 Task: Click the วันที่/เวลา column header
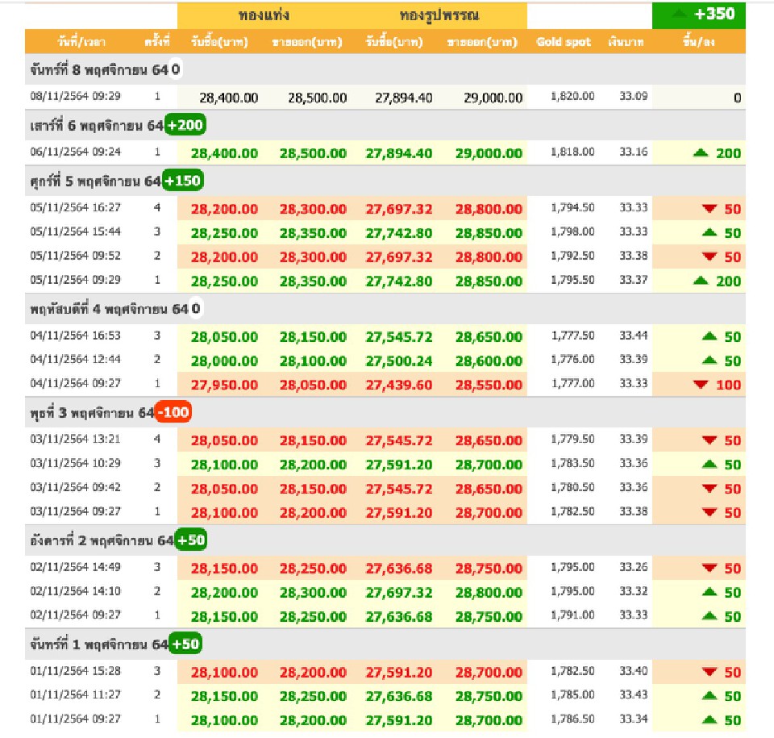(x=81, y=42)
